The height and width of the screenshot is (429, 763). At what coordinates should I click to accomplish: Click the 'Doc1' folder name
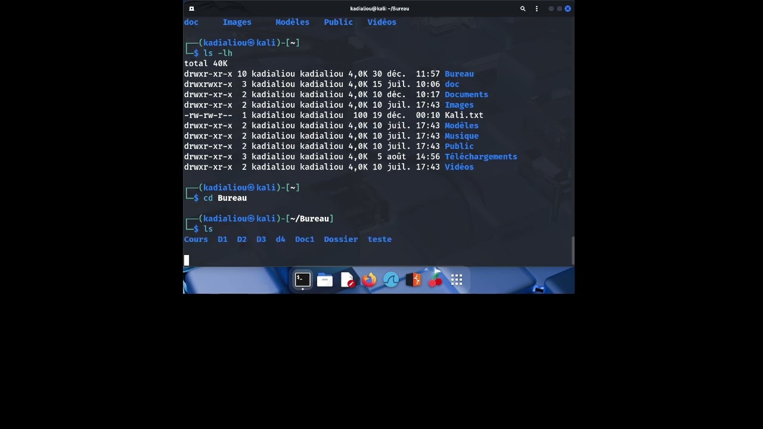pyautogui.click(x=305, y=240)
